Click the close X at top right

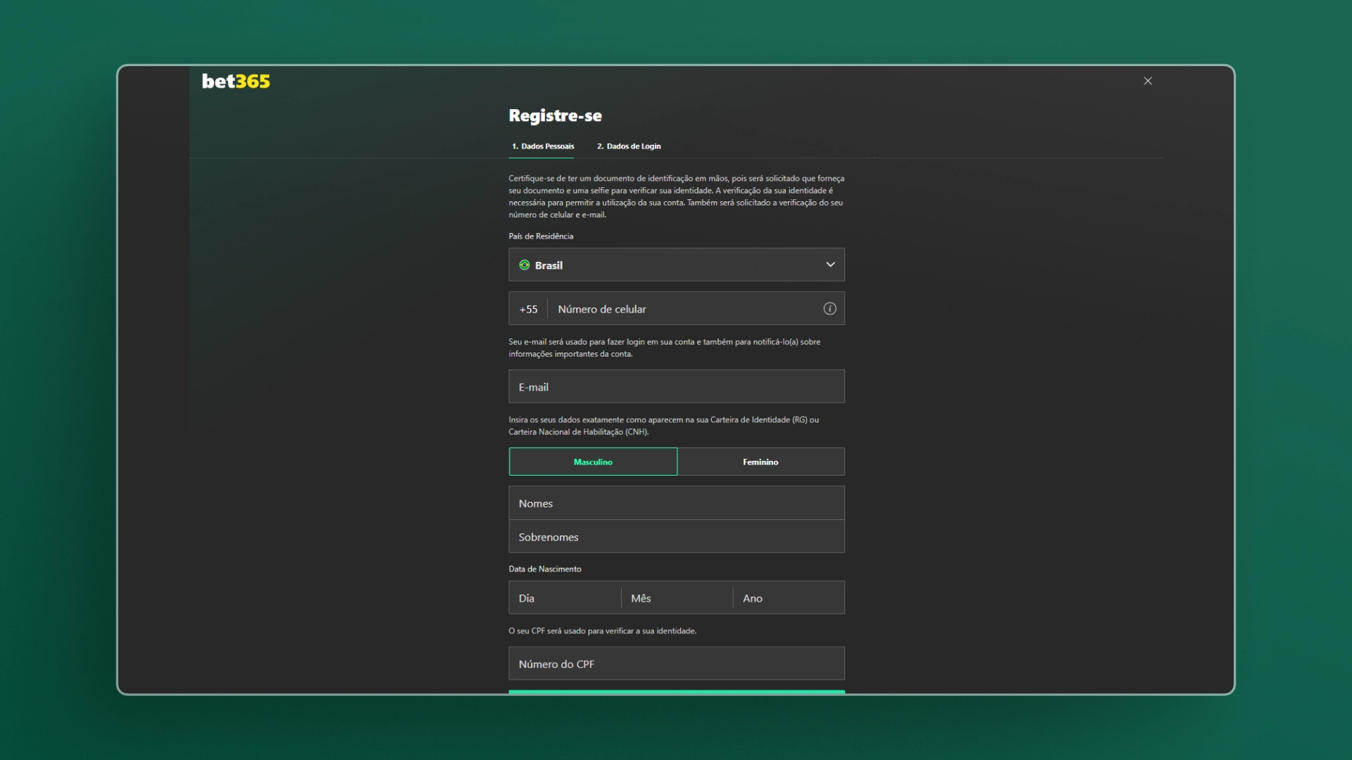(1147, 80)
